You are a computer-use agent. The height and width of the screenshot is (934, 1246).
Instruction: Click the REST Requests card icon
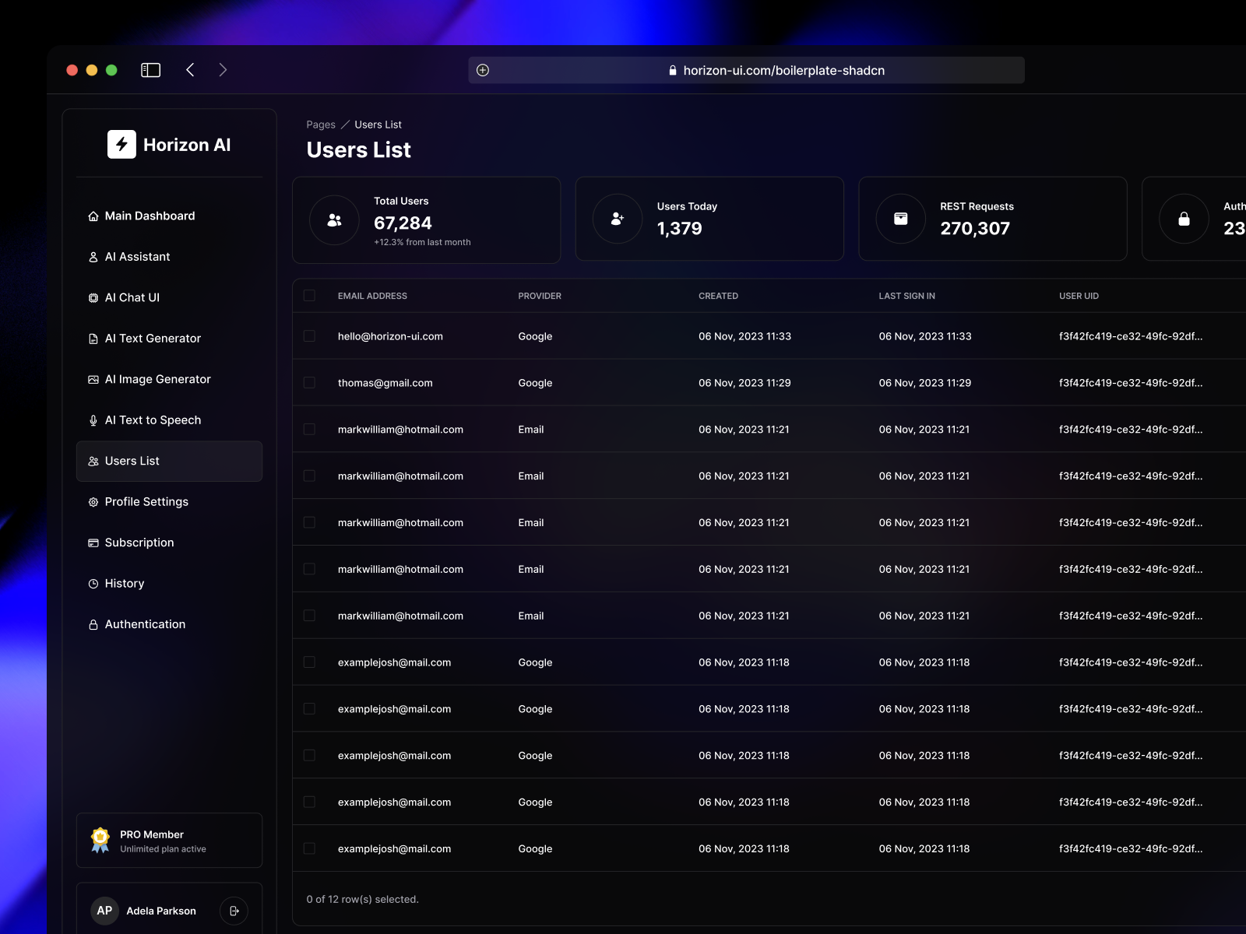click(900, 219)
